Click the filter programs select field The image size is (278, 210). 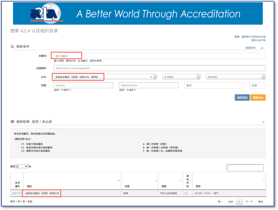[x=159, y=68]
